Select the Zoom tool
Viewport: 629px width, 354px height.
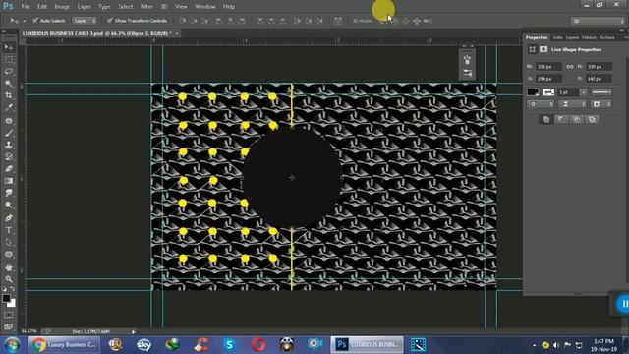coord(9,279)
